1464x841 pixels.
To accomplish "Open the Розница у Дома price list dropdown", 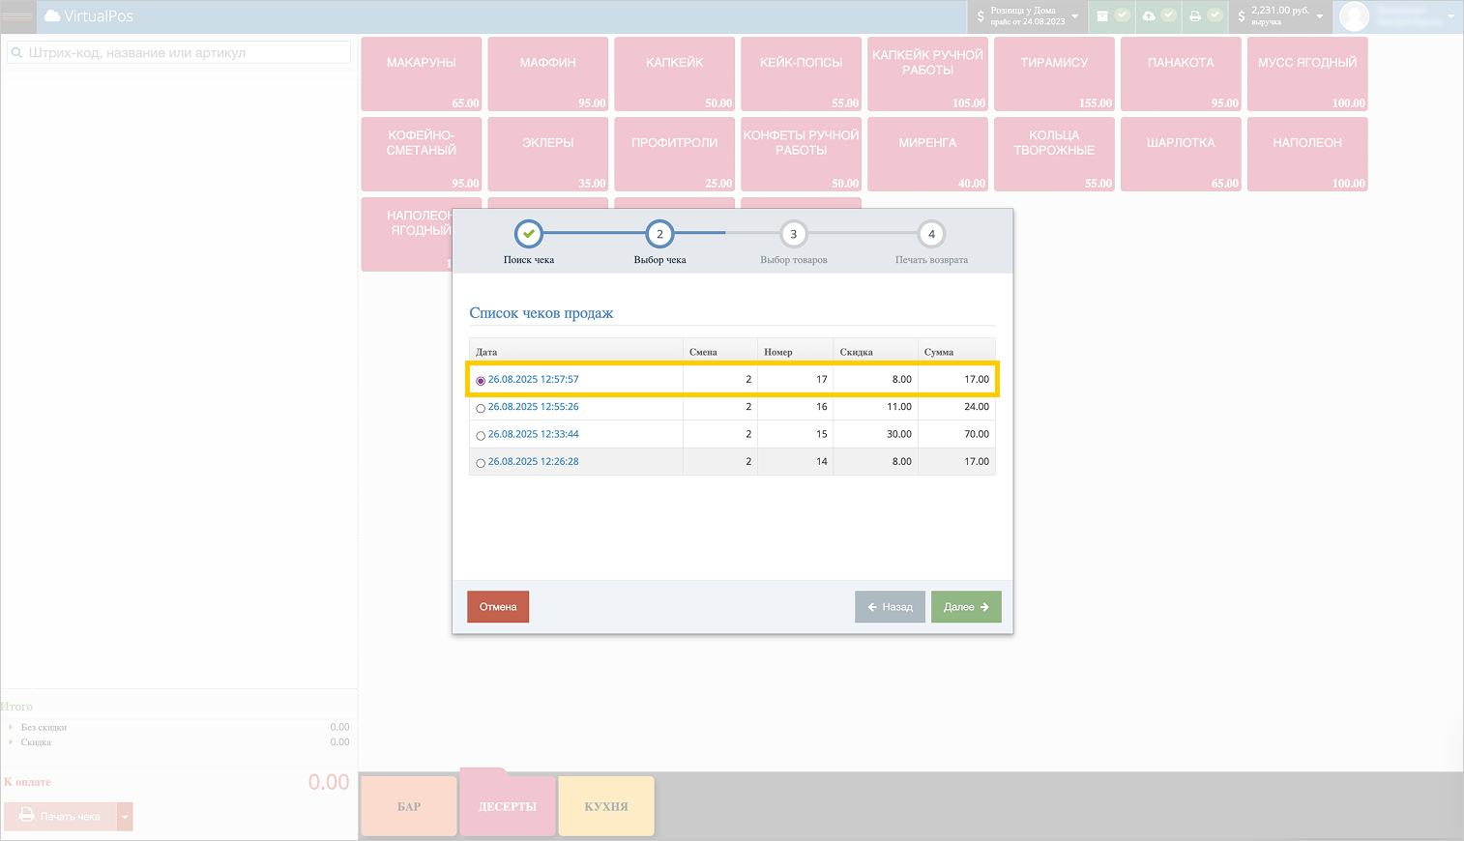I will tap(1029, 16).
